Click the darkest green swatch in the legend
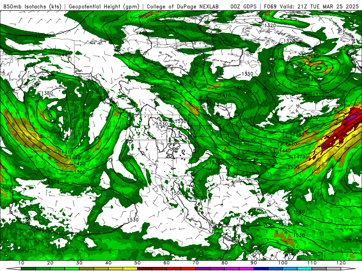This screenshot has height=271, width=362. [28, 269]
